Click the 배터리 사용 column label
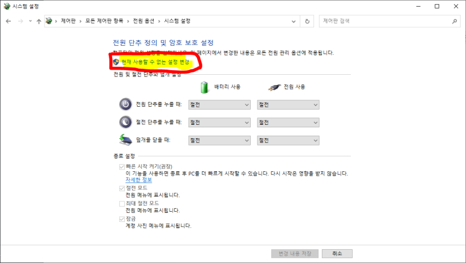 [227, 87]
